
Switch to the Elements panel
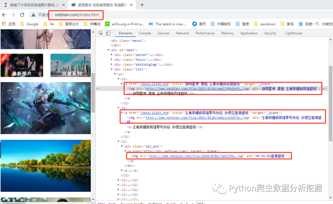coord(125,33)
